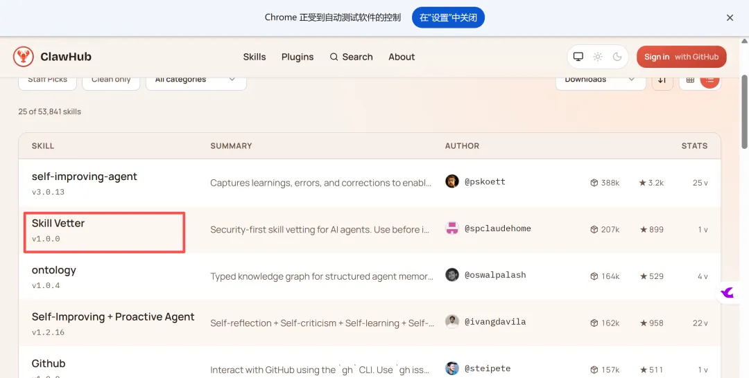This screenshot has height=378, width=749.
Task: Click the page vertical scrollbar thumb
Action: pyautogui.click(x=745, y=111)
